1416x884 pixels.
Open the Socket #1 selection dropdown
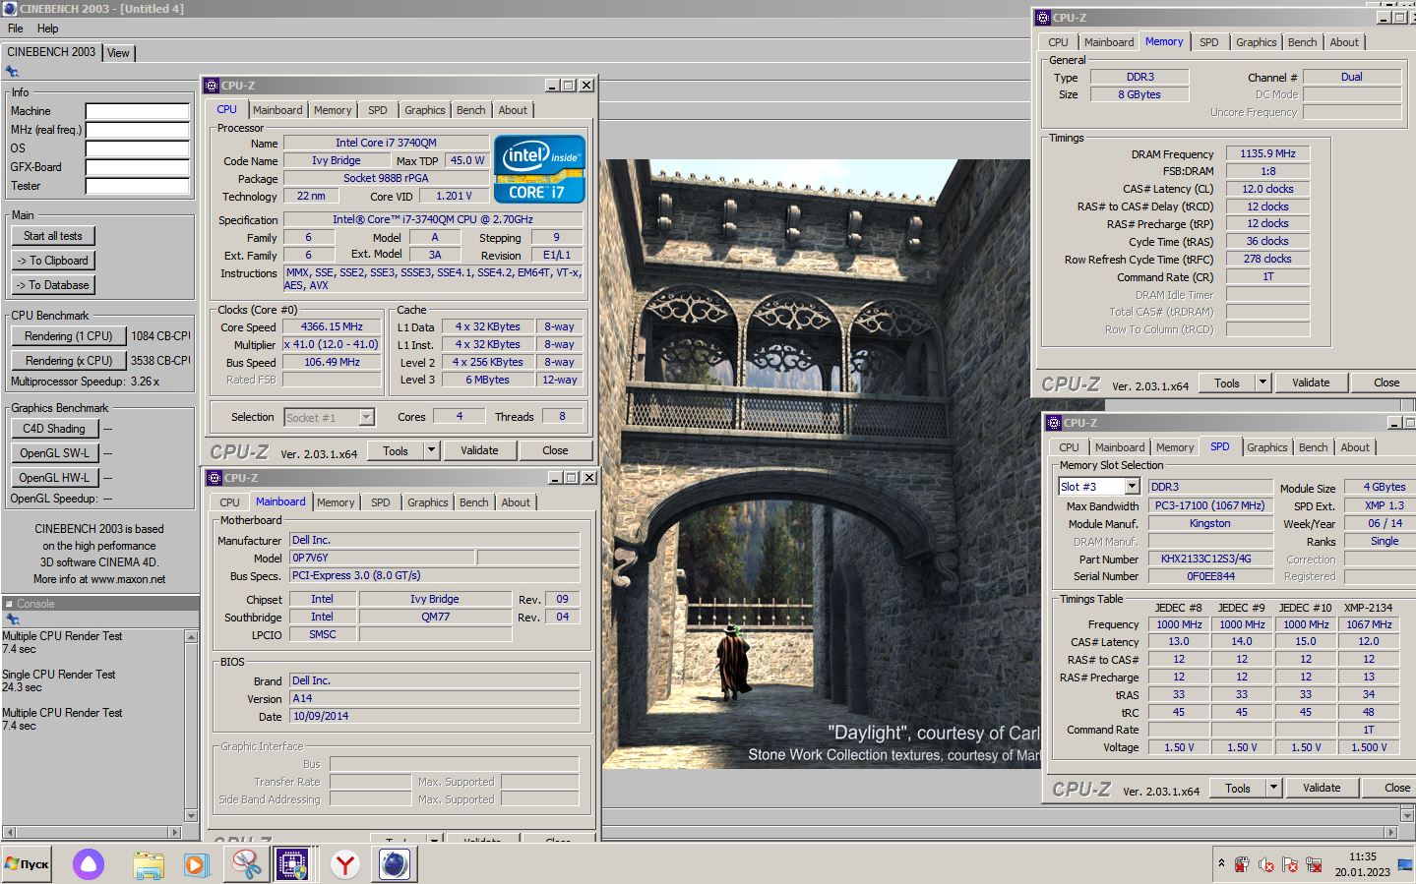click(366, 417)
